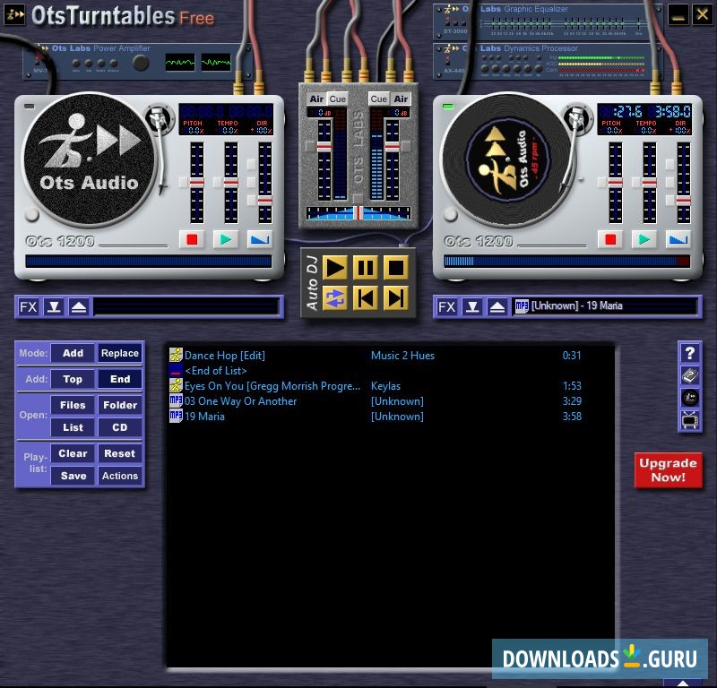717x688 pixels.
Task: Click Open Folder button
Action: pos(120,405)
